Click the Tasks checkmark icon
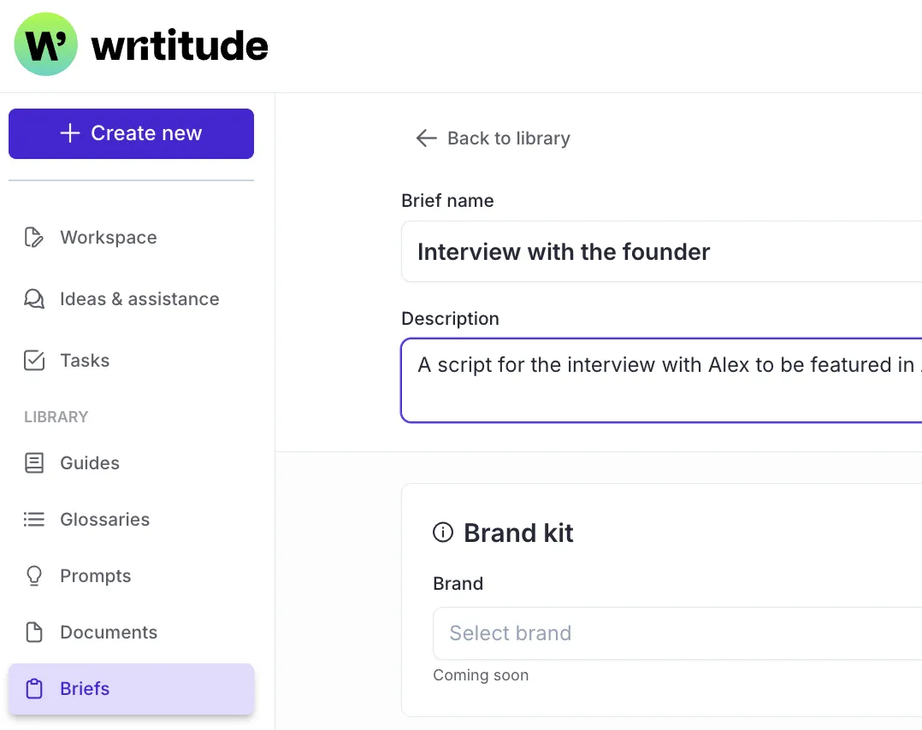The height and width of the screenshot is (730, 922). pos(33,360)
